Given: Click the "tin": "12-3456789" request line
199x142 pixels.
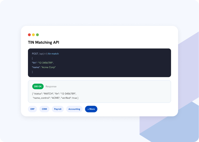Looking at the screenshot, I should pos(43,63).
